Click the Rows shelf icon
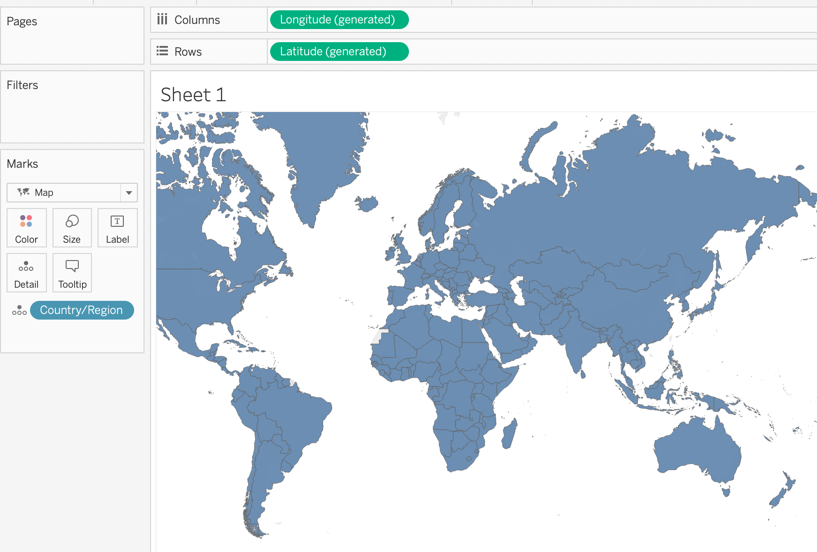817x552 pixels. [162, 51]
